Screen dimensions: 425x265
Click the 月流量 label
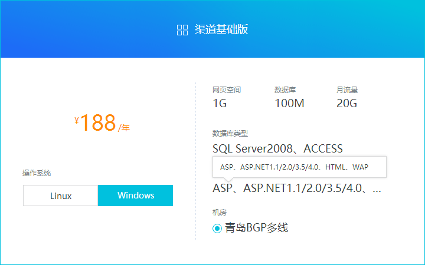click(347, 90)
